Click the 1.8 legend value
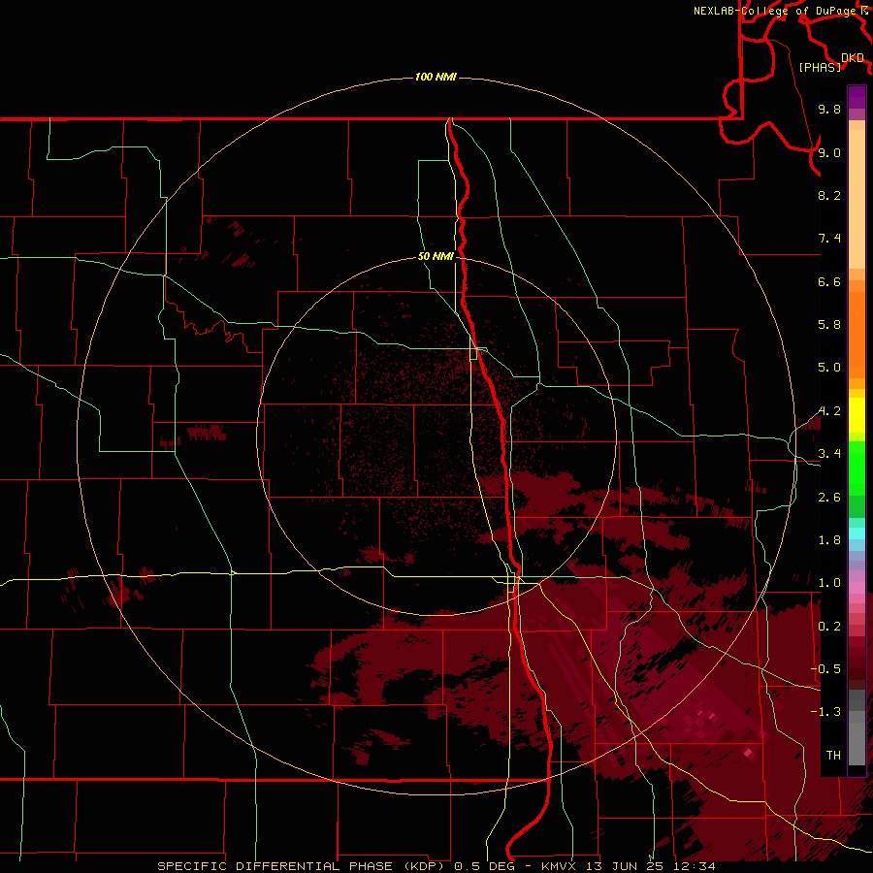873x873 pixels. (x=829, y=540)
